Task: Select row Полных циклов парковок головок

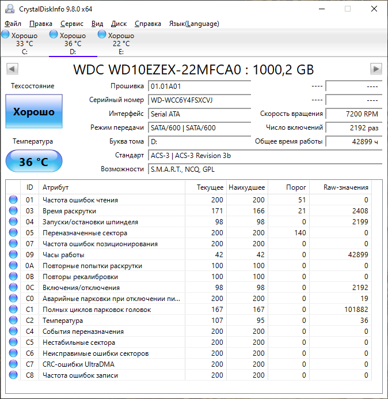Action: pos(189,309)
